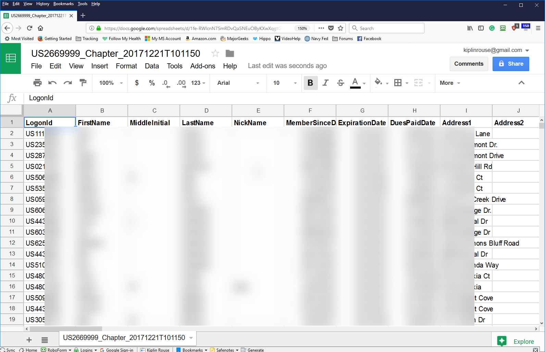Image resolution: width=545 pixels, height=352 pixels.
Task: Format cells as currency
Action: [137, 83]
